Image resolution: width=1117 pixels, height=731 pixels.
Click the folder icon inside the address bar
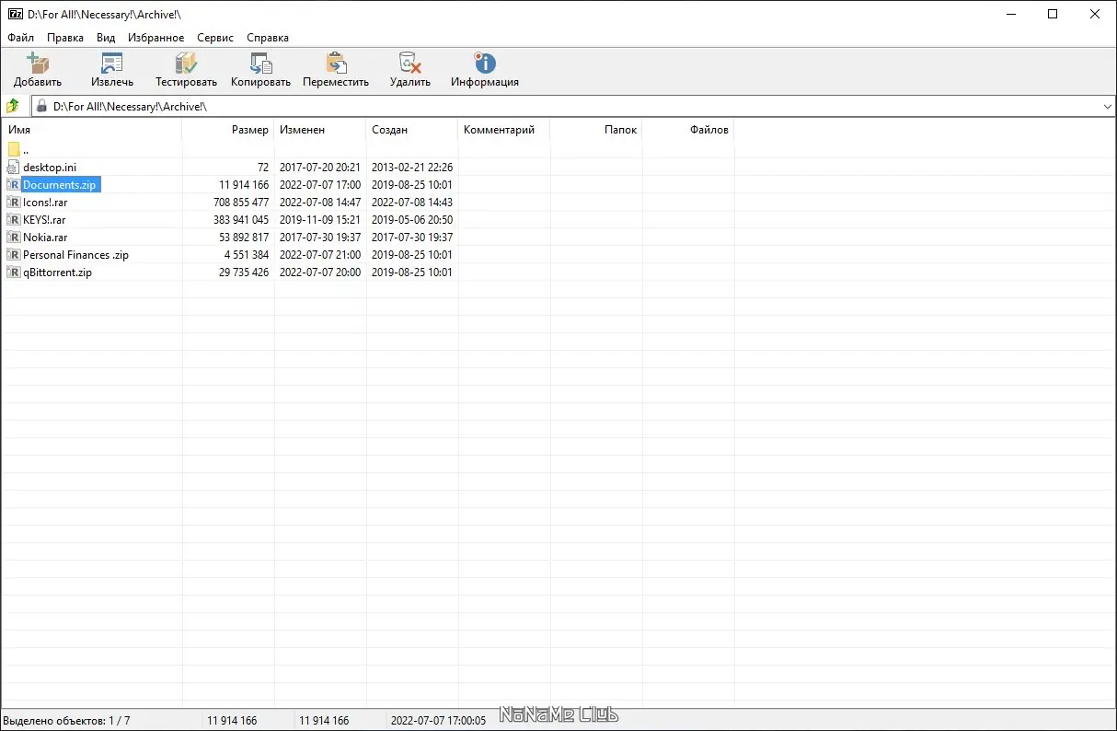point(41,105)
